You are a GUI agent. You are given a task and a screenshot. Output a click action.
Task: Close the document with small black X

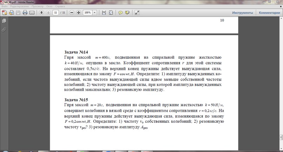click(x=280, y=6)
